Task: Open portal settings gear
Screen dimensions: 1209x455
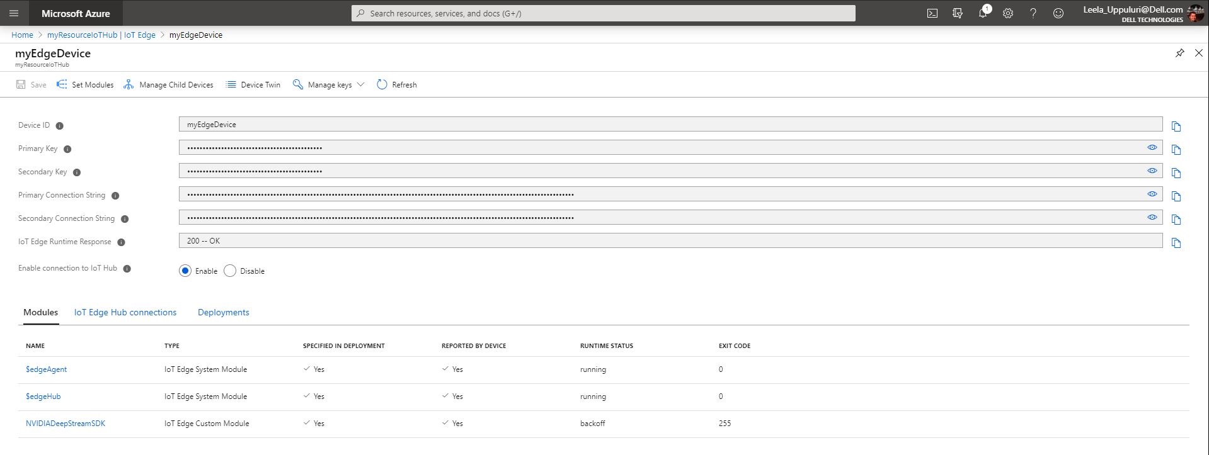Action: (x=1008, y=13)
